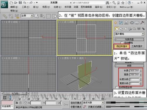Viewport: 147px width, 110px height.
Task: Click the mini curve editor icon beside timeline
Action: coord(5,98)
